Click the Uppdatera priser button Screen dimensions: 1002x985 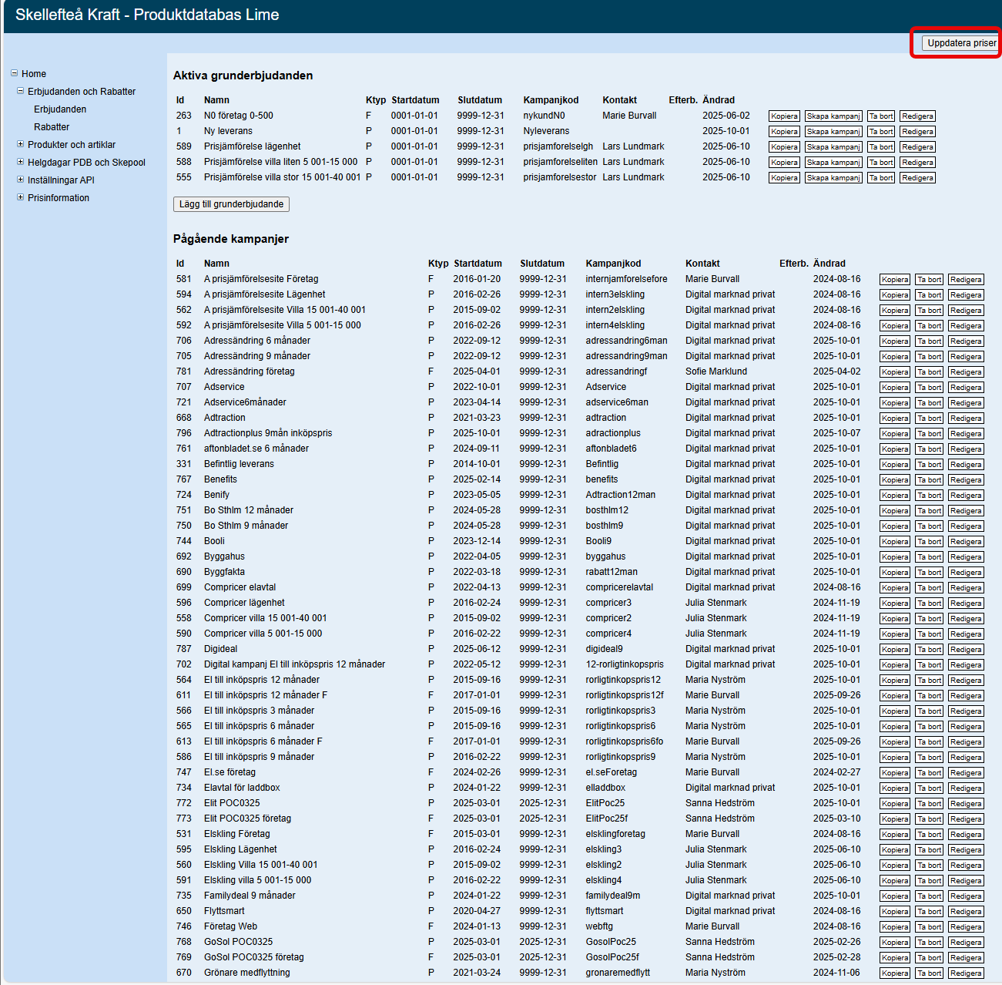pos(960,43)
